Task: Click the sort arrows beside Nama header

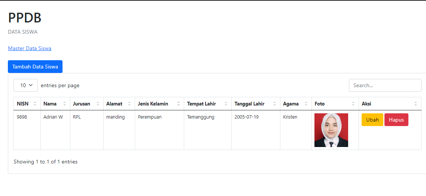Action: coord(65,104)
